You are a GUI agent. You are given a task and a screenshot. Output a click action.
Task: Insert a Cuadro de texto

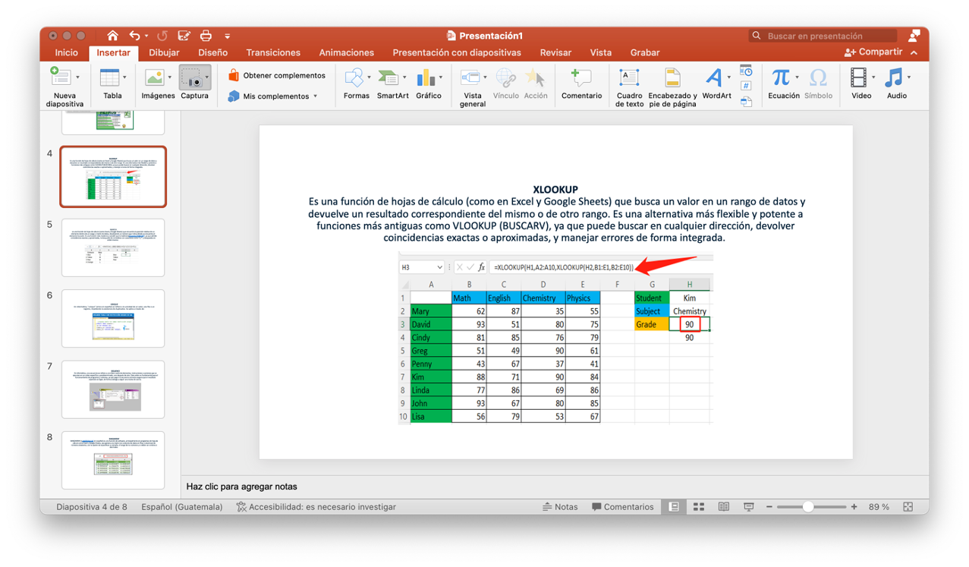click(629, 86)
